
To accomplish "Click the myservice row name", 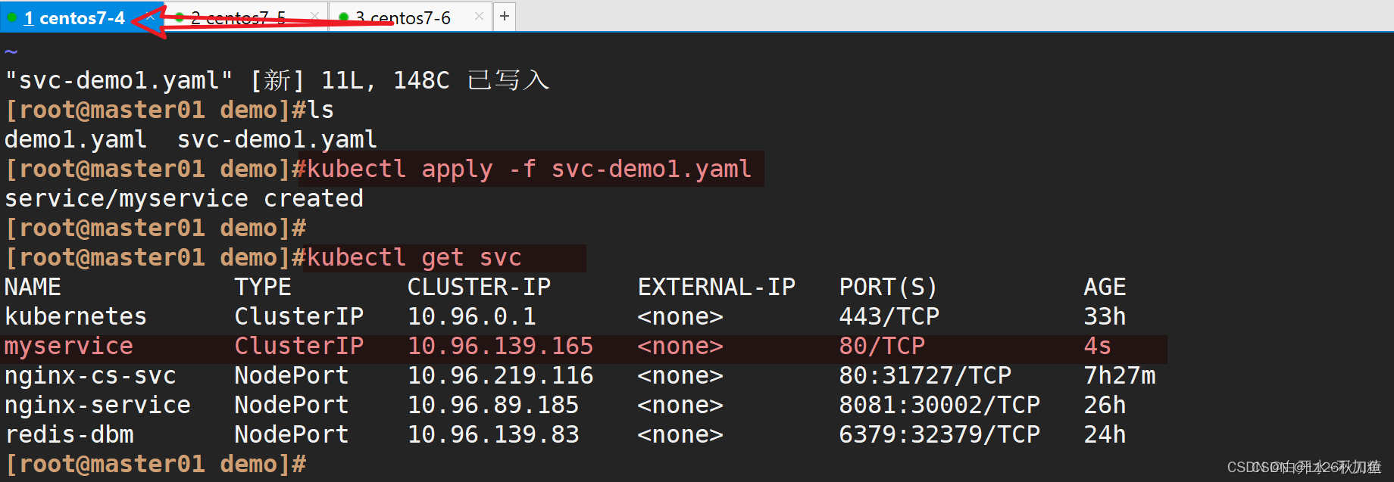I will 69,347.
